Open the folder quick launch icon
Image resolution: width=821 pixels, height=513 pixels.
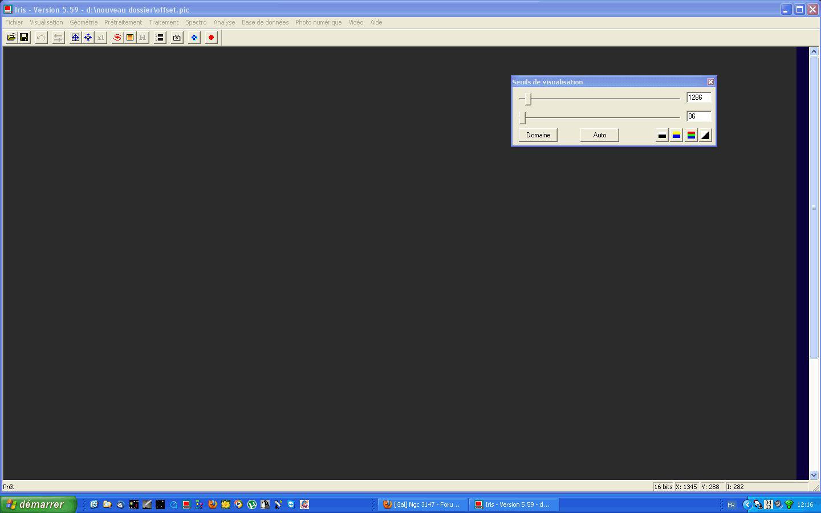click(x=107, y=504)
